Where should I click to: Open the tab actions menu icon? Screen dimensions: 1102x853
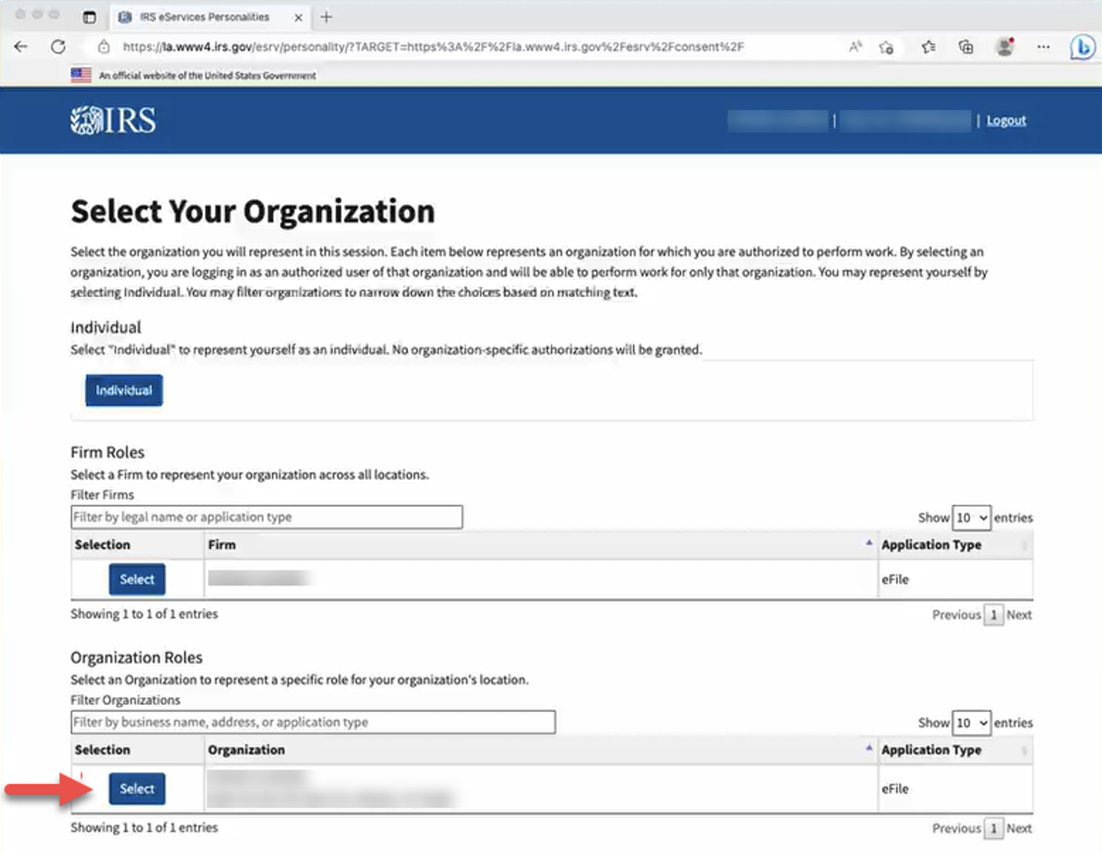89,17
